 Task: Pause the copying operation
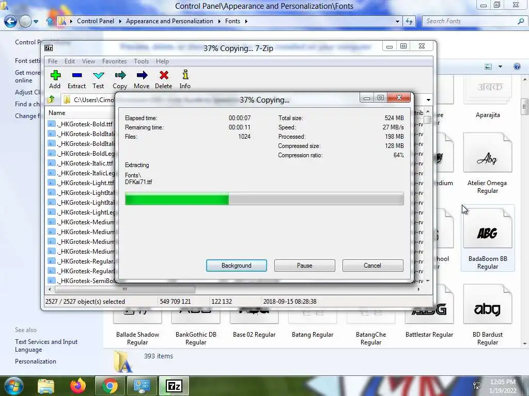pyautogui.click(x=305, y=266)
